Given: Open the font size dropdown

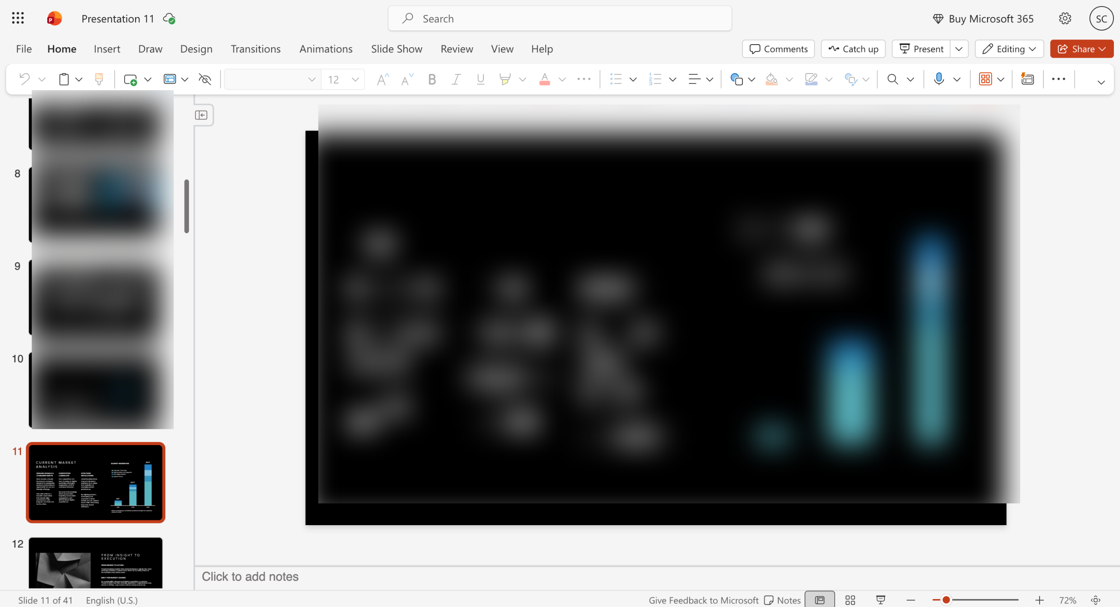Looking at the screenshot, I should (x=355, y=79).
